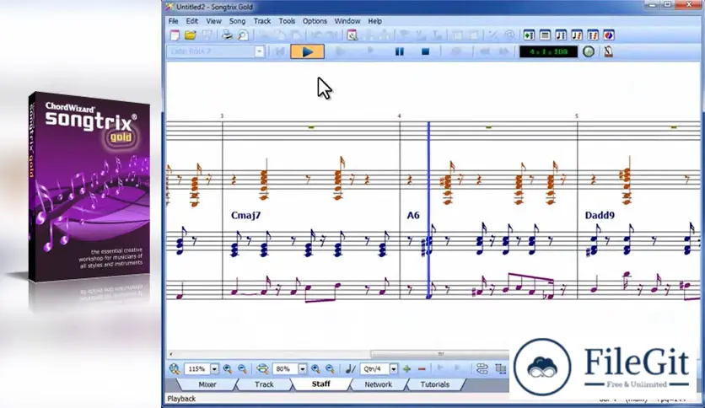Screen dimensions: 705x408
Task: Click the Cmaj7 chord symbol
Action: point(245,216)
